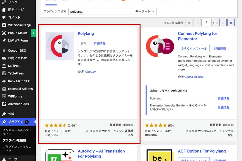Click the Popup Maker icon
242x161 pixels.
(x=4, y=33)
